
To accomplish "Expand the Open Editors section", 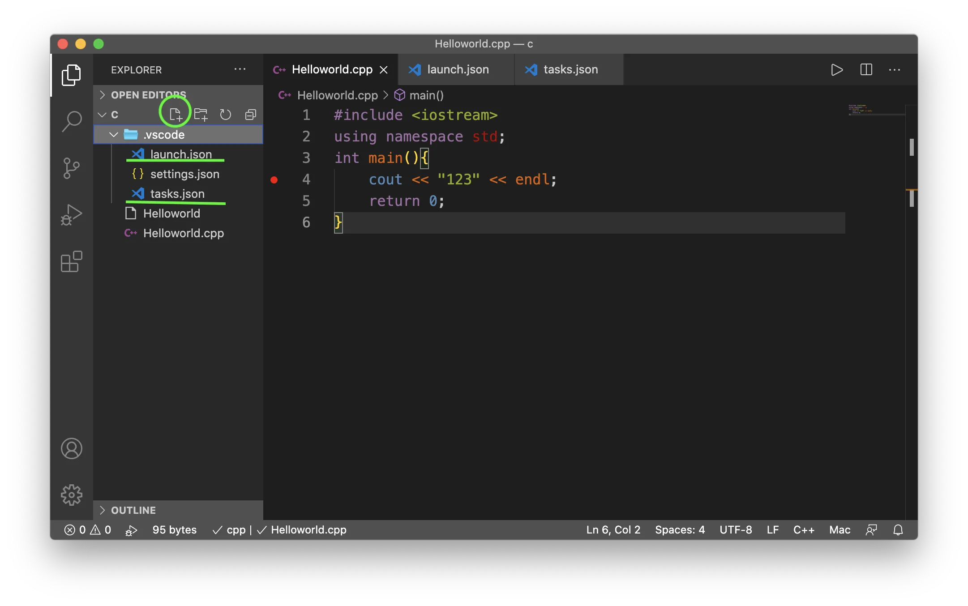I will (148, 95).
